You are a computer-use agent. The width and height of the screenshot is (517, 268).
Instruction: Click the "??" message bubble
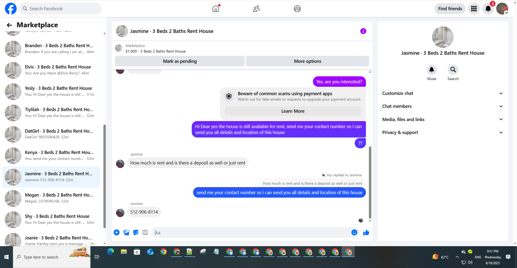click(360, 143)
